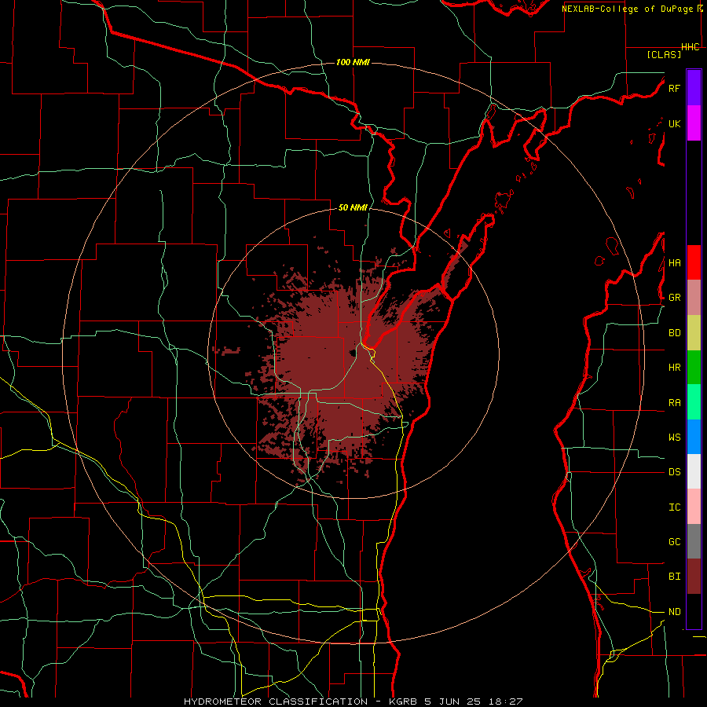Click the UK magenta legend swatch
The width and height of the screenshot is (707, 707).
(x=694, y=123)
